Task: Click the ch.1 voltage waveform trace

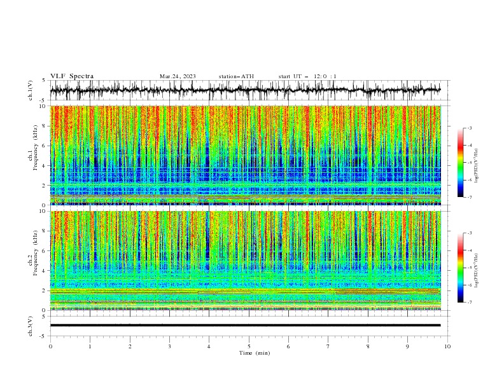Action: click(x=245, y=90)
